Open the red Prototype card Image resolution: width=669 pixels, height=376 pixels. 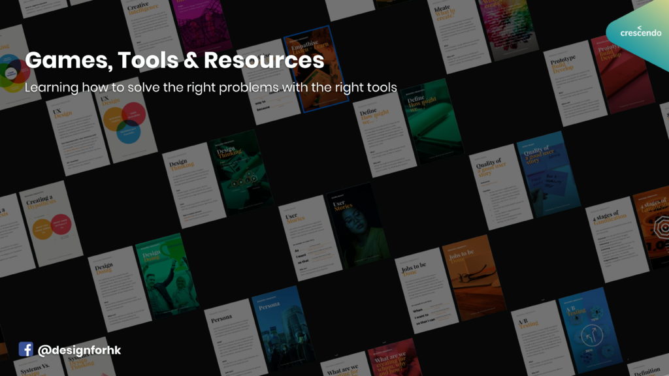tap(623, 72)
